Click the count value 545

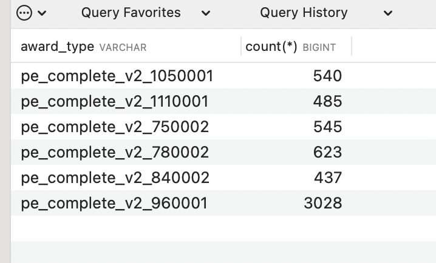327,127
